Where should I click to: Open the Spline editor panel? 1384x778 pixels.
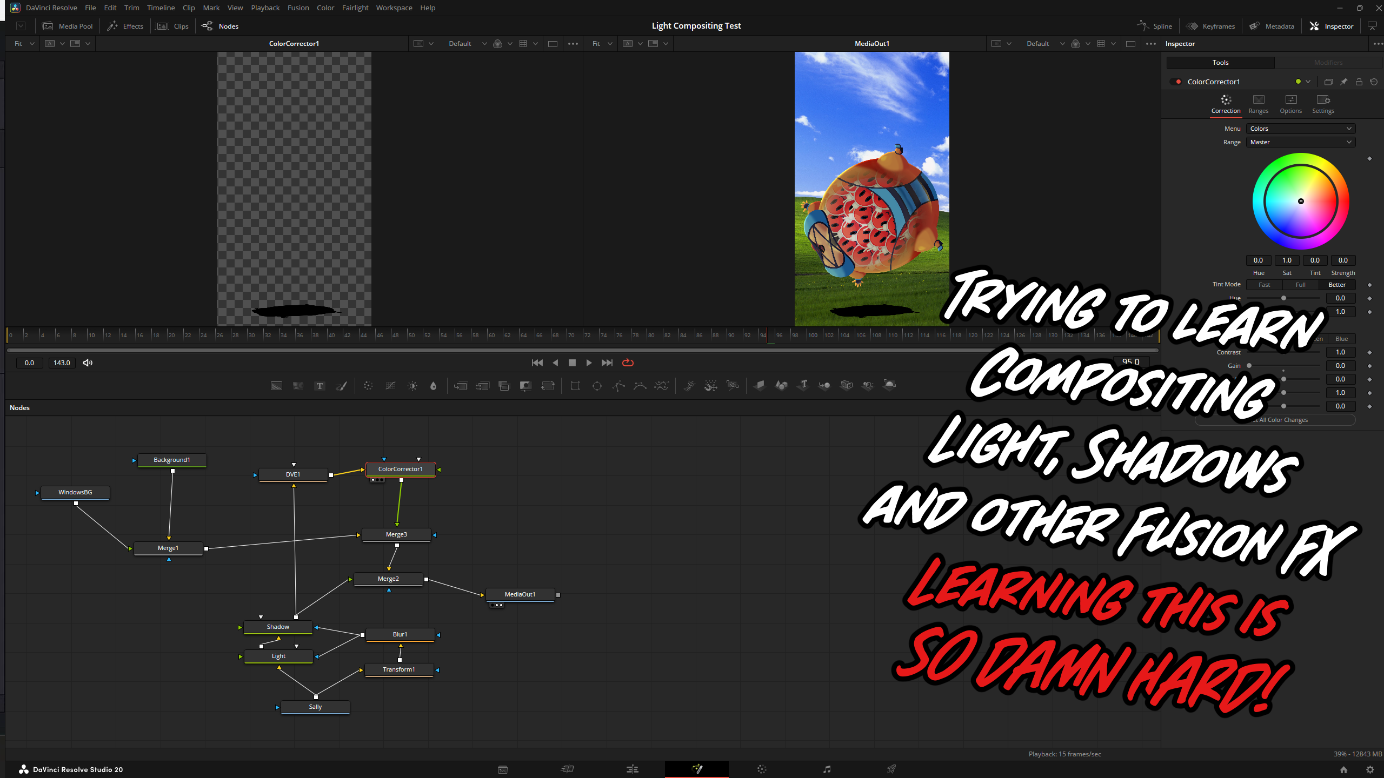[x=1155, y=26]
